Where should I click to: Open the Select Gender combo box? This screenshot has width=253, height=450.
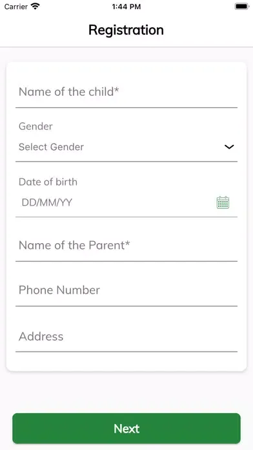126,147
